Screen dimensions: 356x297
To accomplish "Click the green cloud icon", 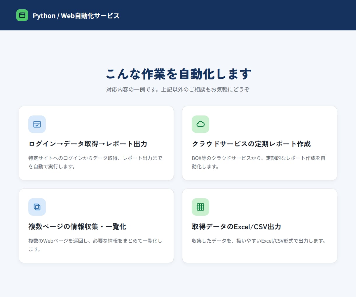I will tap(200, 124).
